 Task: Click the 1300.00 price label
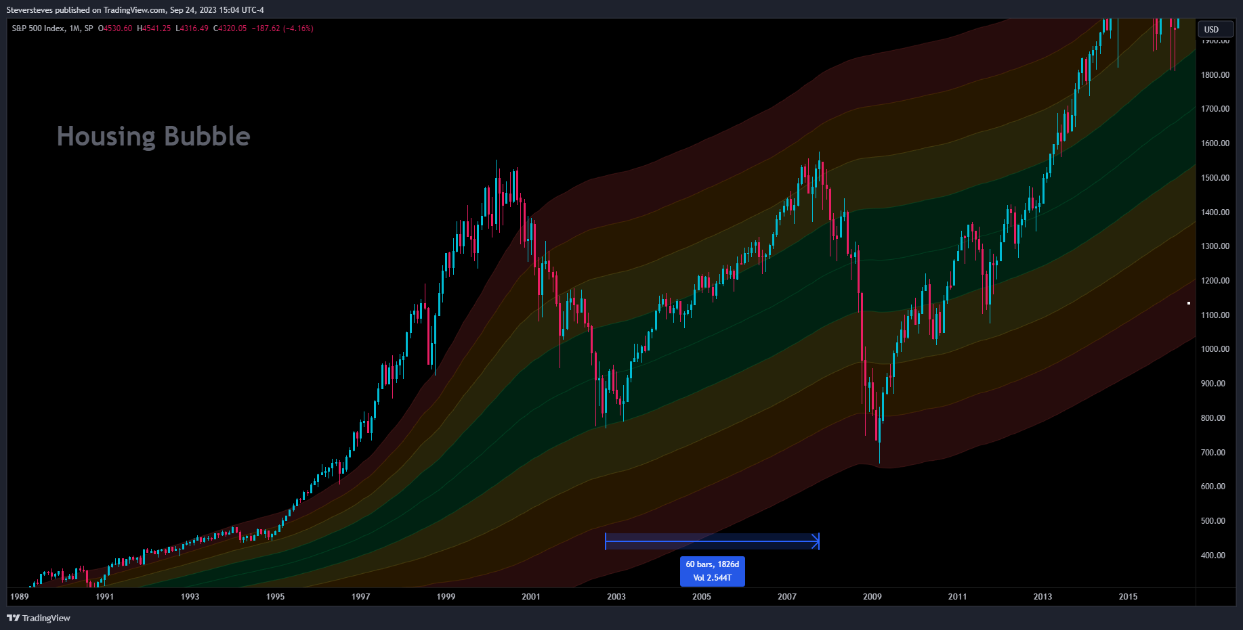[x=1215, y=246]
